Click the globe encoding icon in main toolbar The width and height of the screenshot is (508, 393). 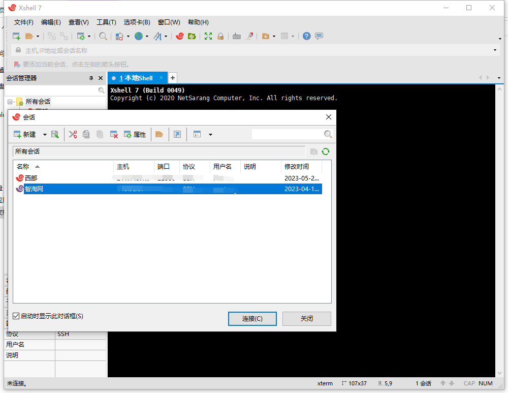(x=139, y=36)
